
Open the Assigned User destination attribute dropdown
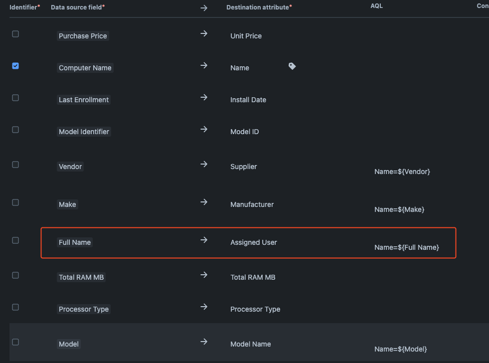(253, 242)
